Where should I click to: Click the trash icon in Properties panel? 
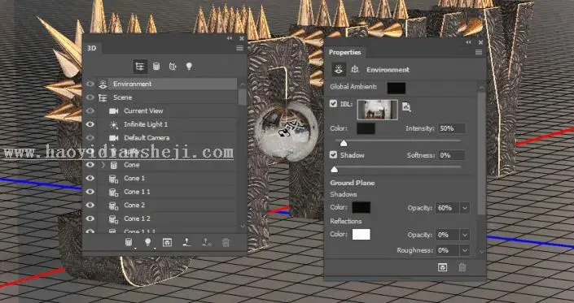462,267
